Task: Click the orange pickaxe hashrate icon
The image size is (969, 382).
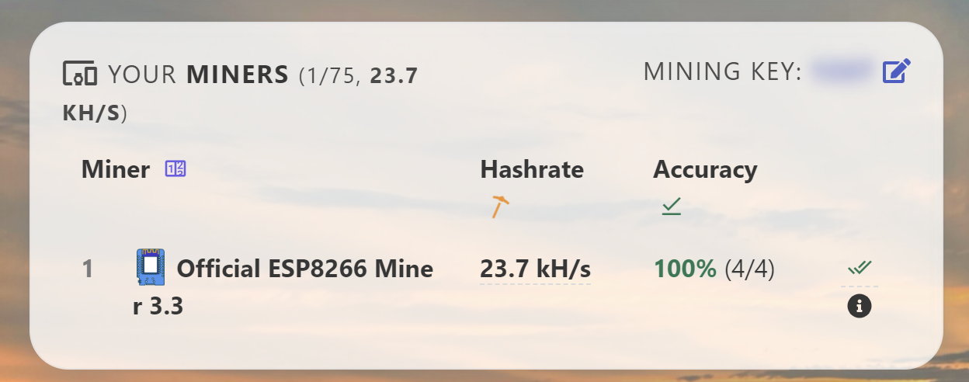Action: coord(499,207)
